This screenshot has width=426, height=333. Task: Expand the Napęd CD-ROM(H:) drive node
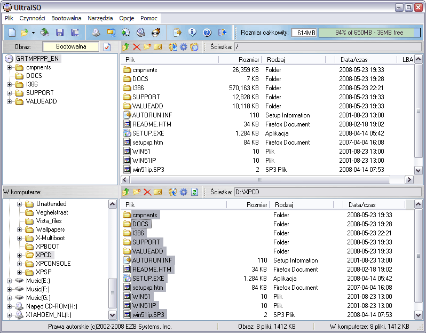[9, 306]
